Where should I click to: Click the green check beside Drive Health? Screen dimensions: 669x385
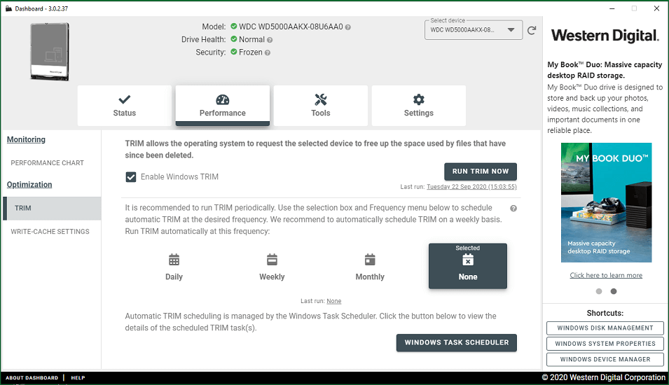pyautogui.click(x=234, y=39)
